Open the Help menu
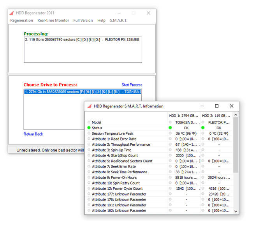 pos(101,20)
